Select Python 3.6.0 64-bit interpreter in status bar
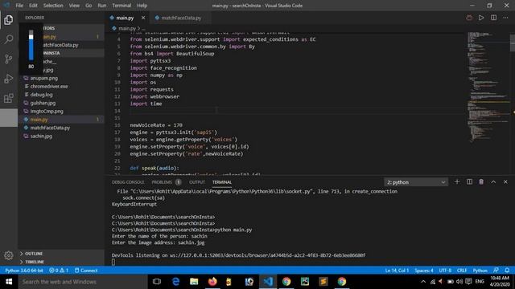The width and height of the screenshot is (515, 289). 24,271
